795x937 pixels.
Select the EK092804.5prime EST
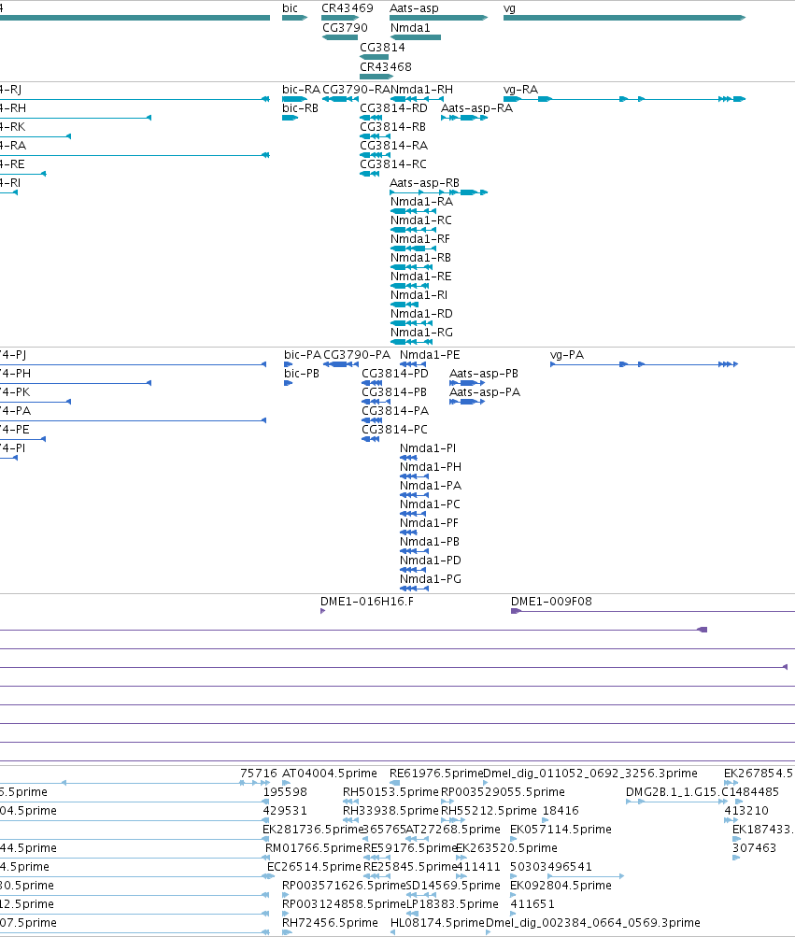[514, 895]
